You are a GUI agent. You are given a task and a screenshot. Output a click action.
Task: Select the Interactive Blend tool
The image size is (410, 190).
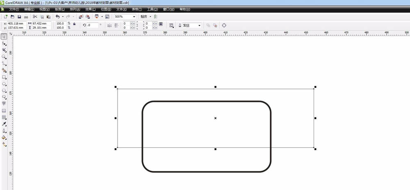pyautogui.click(x=4, y=117)
